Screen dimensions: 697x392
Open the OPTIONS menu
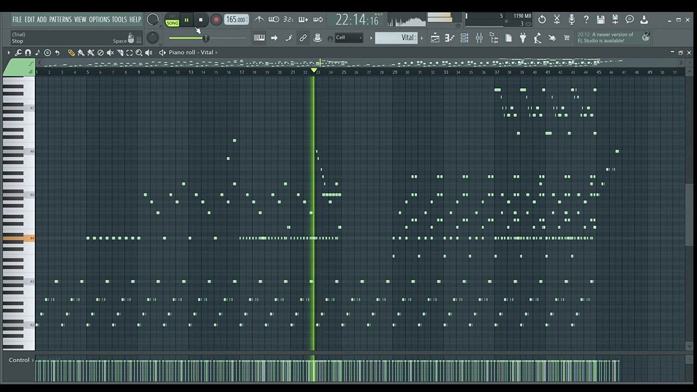click(x=99, y=20)
